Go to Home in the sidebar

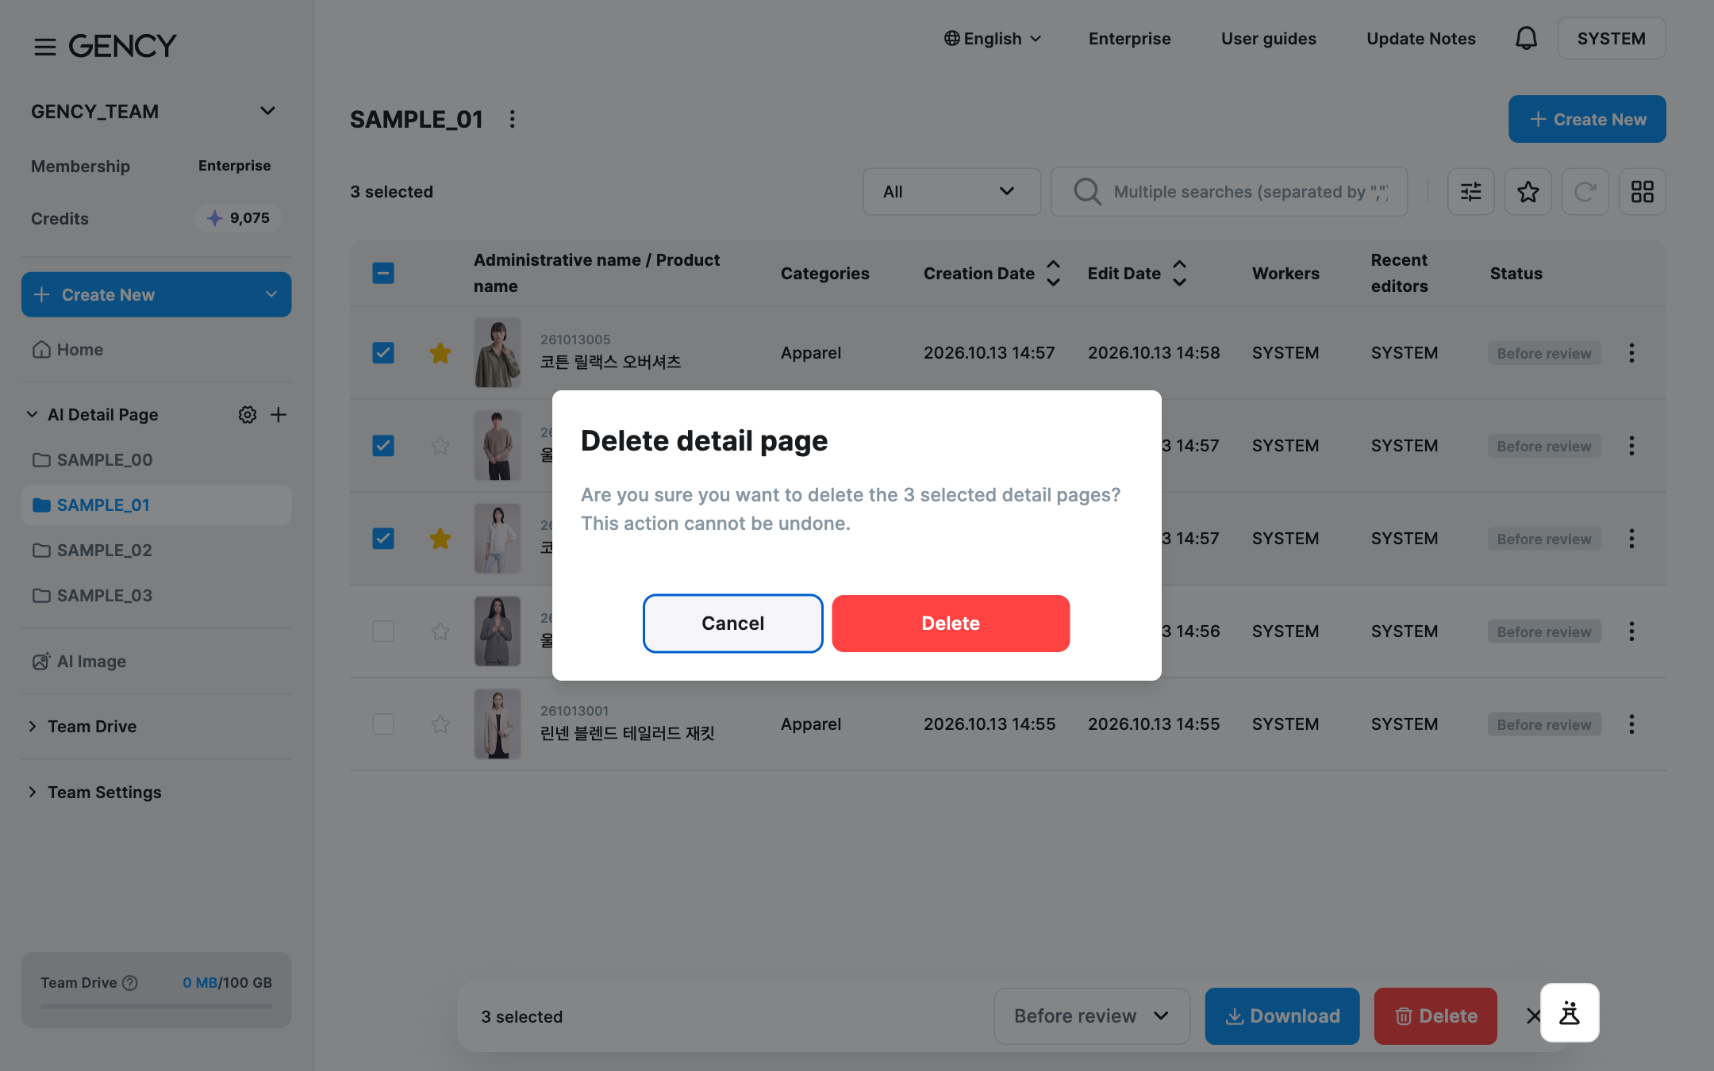68,350
